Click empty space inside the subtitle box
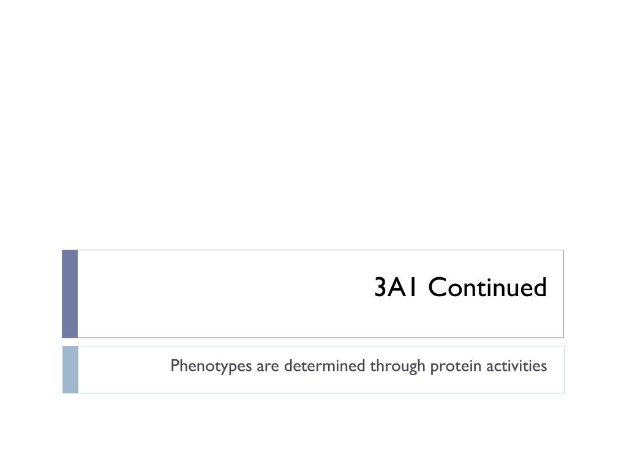627x470 pixels. [120, 370]
